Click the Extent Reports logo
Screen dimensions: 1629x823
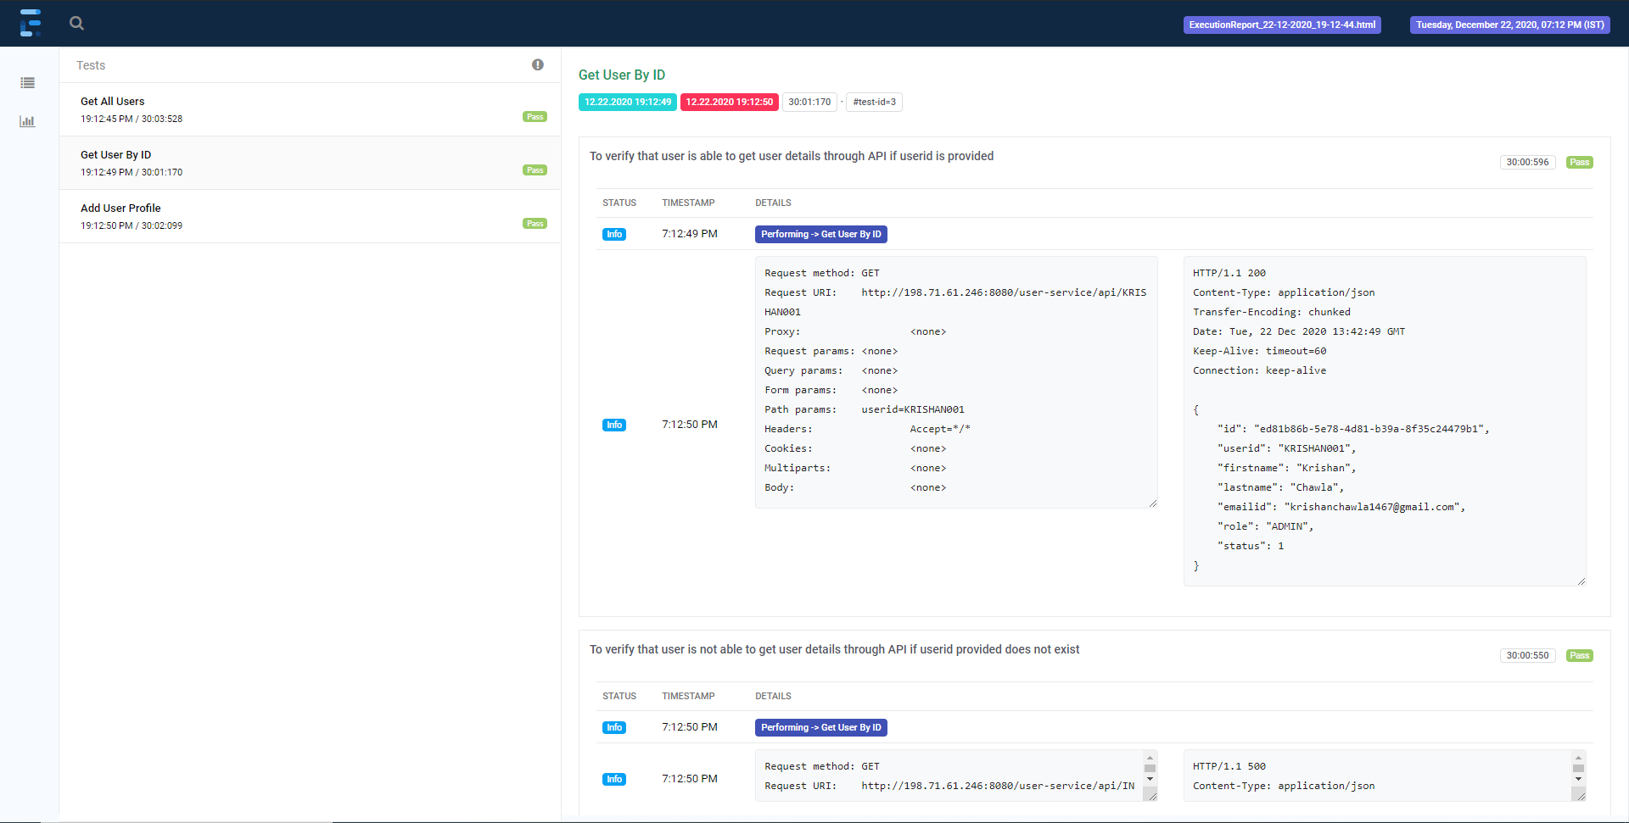point(31,23)
